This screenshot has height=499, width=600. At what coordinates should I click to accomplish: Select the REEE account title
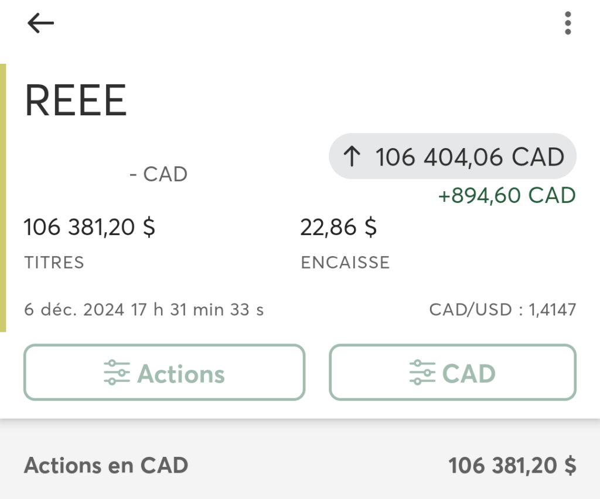point(76,101)
